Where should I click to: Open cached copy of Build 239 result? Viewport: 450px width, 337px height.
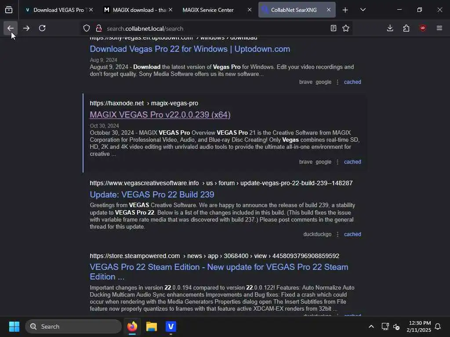tap(352, 234)
